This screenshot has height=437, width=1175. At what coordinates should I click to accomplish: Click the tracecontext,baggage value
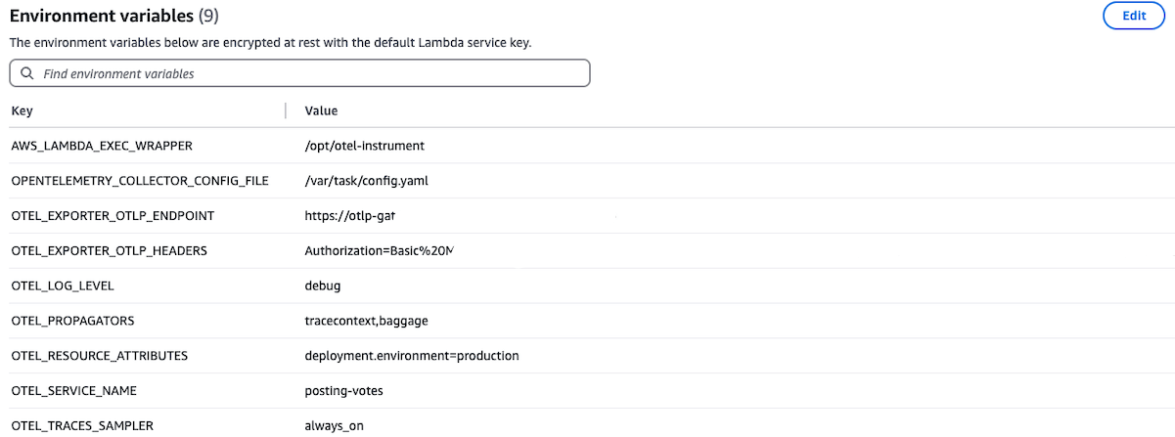click(x=366, y=321)
